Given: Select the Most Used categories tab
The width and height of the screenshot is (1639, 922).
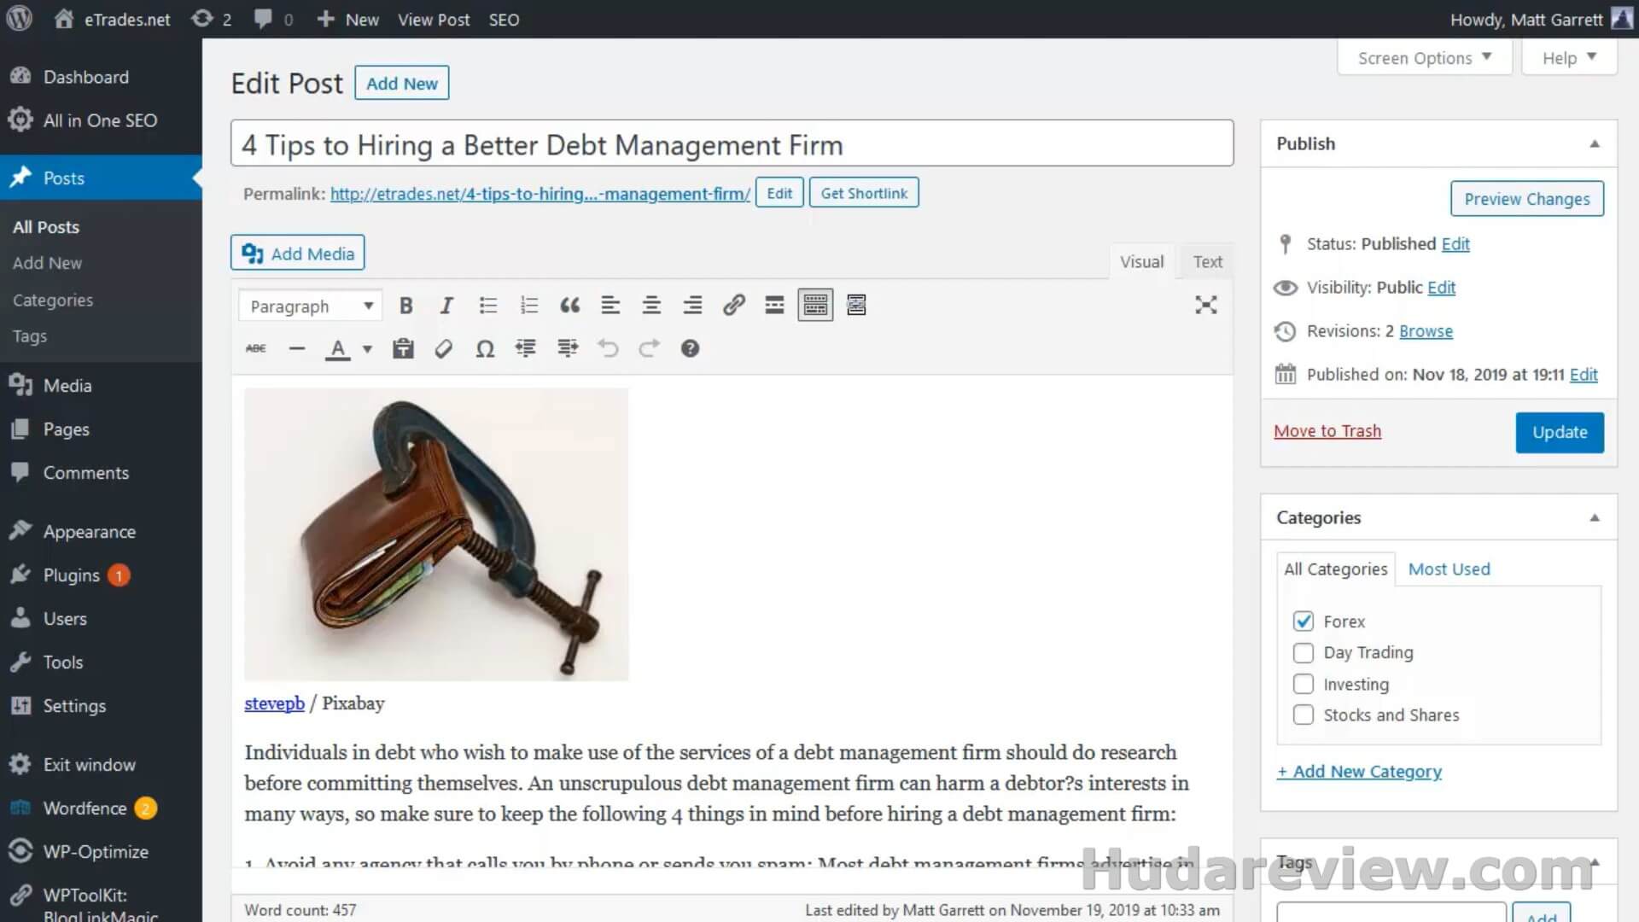Looking at the screenshot, I should (x=1449, y=569).
